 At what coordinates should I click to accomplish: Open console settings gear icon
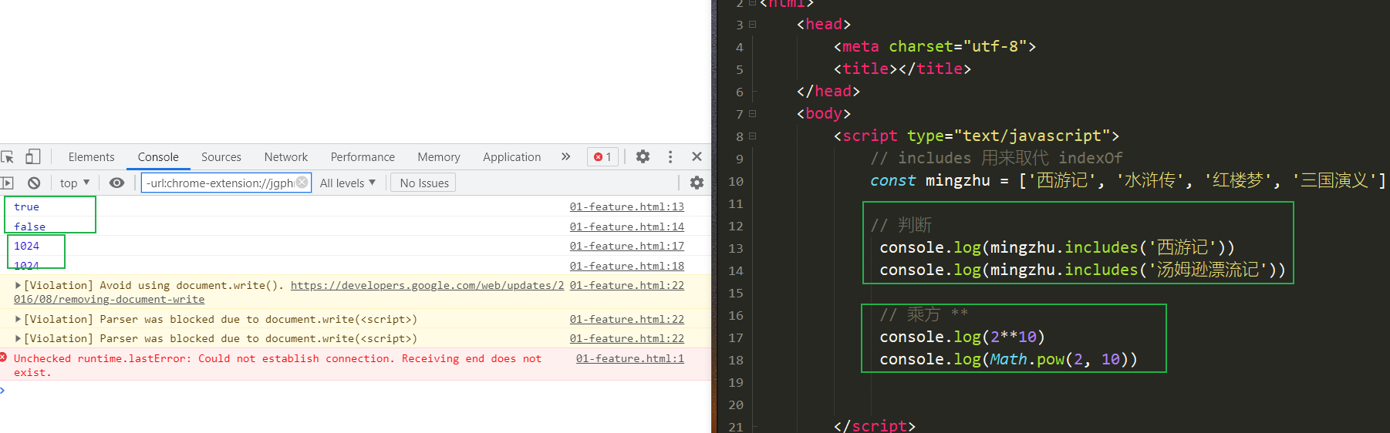click(x=697, y=183)
